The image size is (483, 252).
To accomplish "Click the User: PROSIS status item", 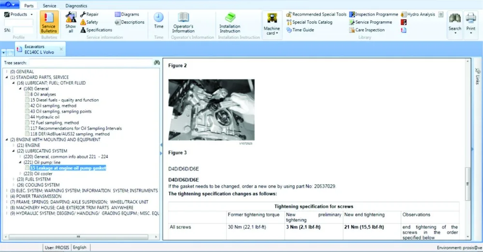I will pyautogui.click(x=57, y=247).
